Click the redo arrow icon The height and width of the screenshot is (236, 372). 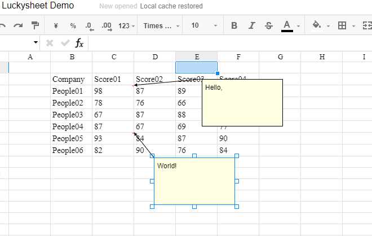point(18,25)
